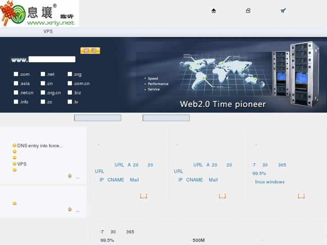Open the VPS menu item
Viewport: 327px width, 245px height.
[48, 31]
